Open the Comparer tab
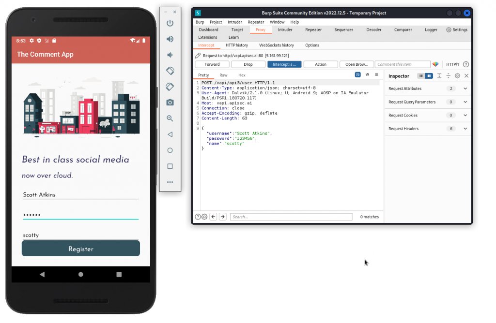This screenshot has height=323, width=496. coord(403,29)
